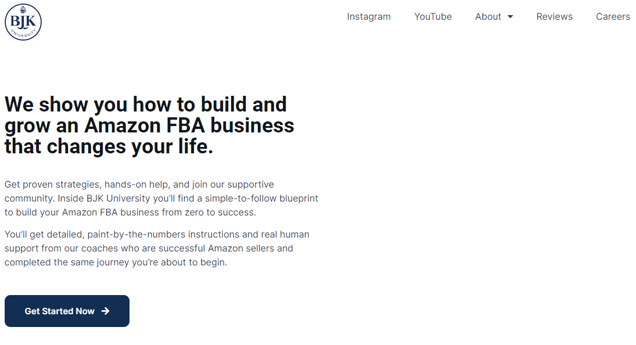Open the Careers page
The image size is (636, 345).
[613, 17]
